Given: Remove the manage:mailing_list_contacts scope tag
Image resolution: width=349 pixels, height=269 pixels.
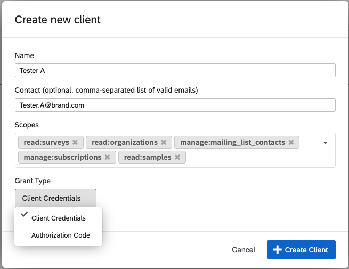Looking at the screenshot, I should 291,142.
